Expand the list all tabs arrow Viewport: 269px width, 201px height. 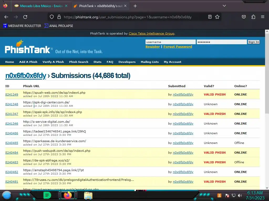(x=224, y=6)
